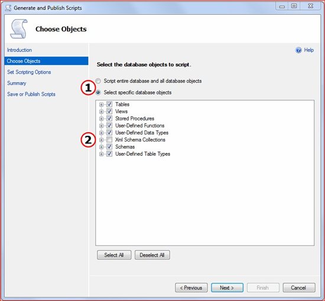The width and height of the screenshot is (325, 301).
Task: Open Save or Publish Scripts step
Action: (31, 94)
